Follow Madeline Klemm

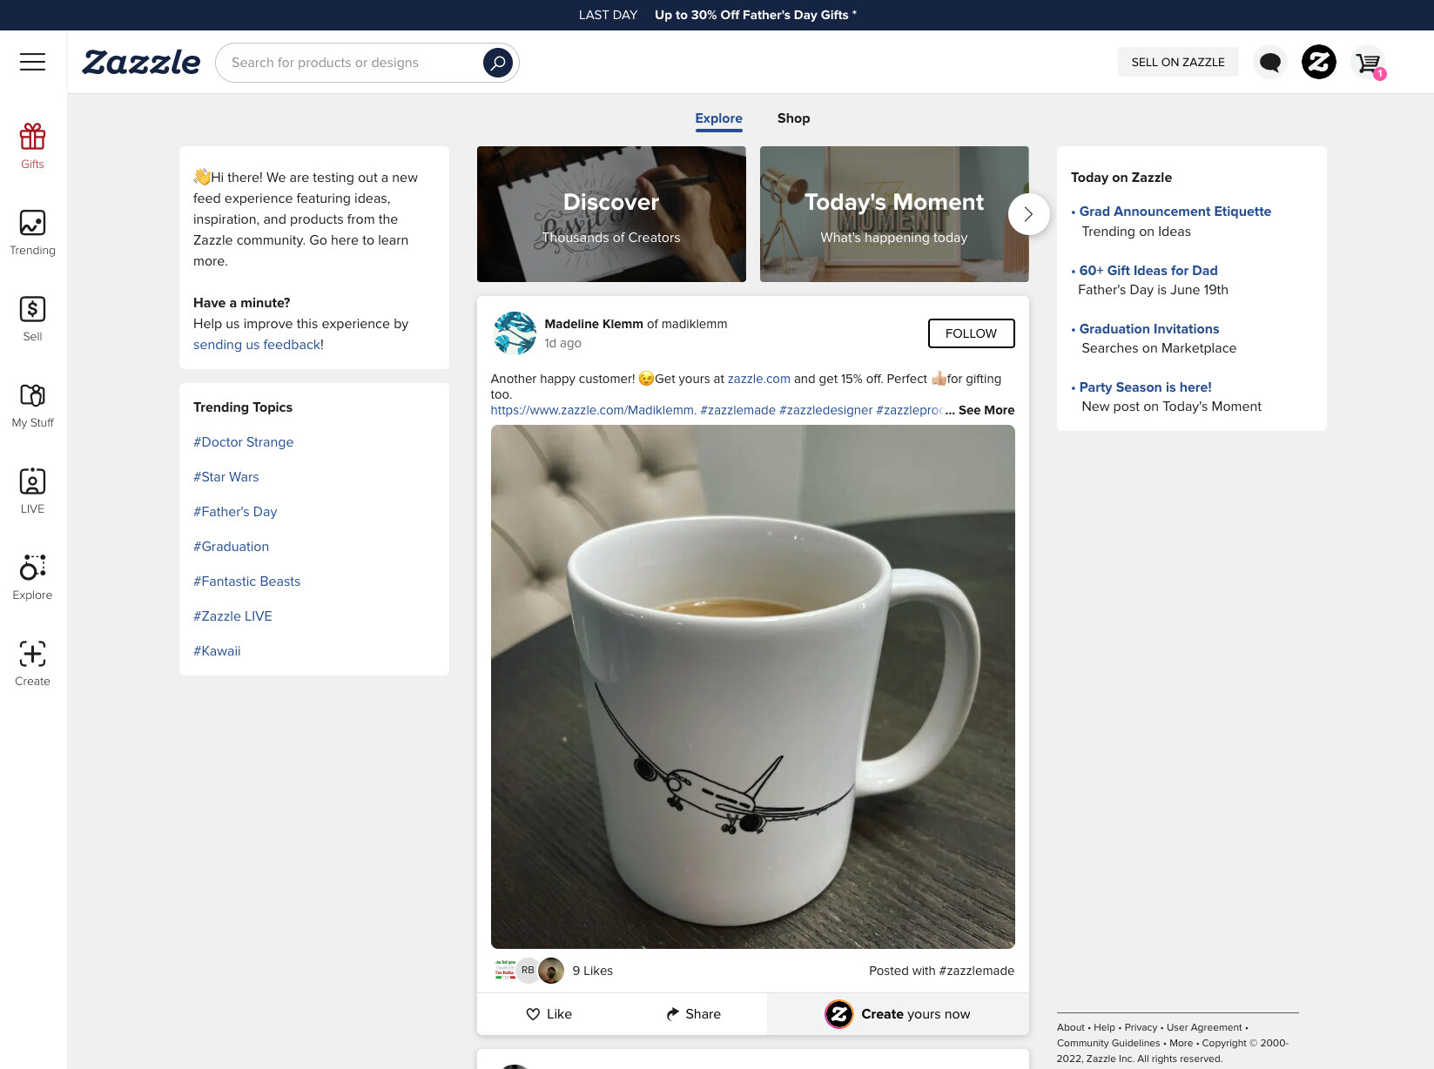coord(972,333)
